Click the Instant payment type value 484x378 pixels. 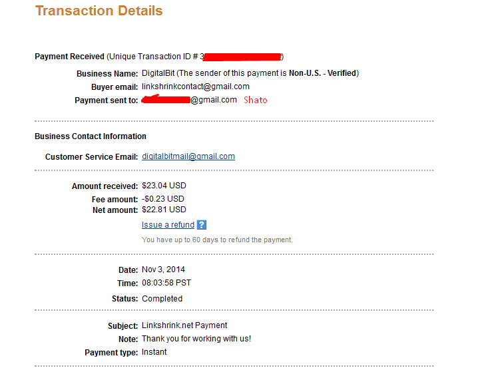(154, 352)
